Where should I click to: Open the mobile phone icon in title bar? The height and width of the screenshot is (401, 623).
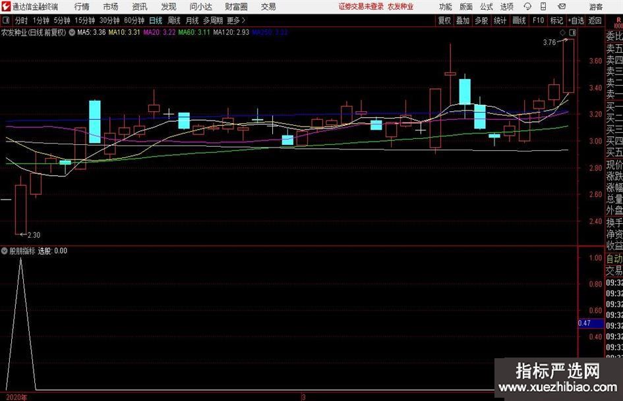coord(543,7)
